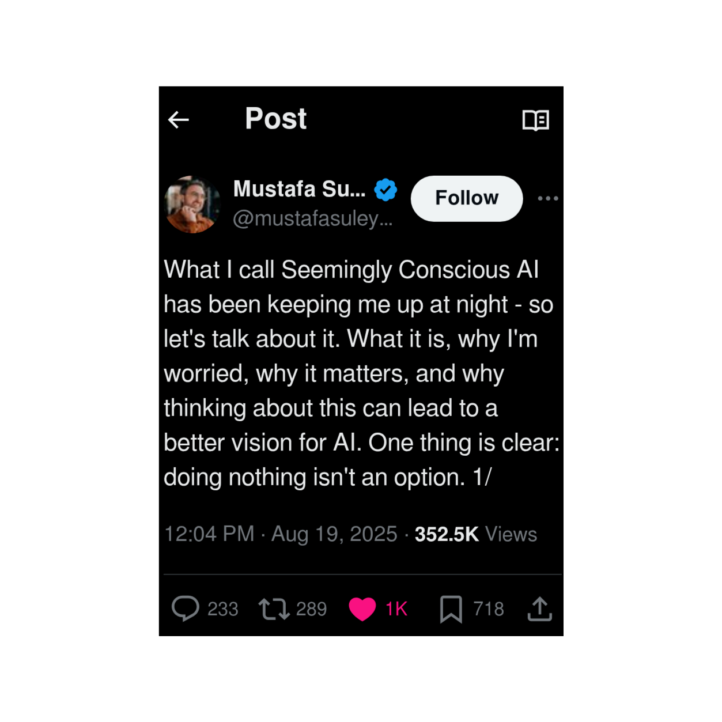The image size is (722, 722).
Task: Unlike the post via pink heart
Action: point(362,609)
